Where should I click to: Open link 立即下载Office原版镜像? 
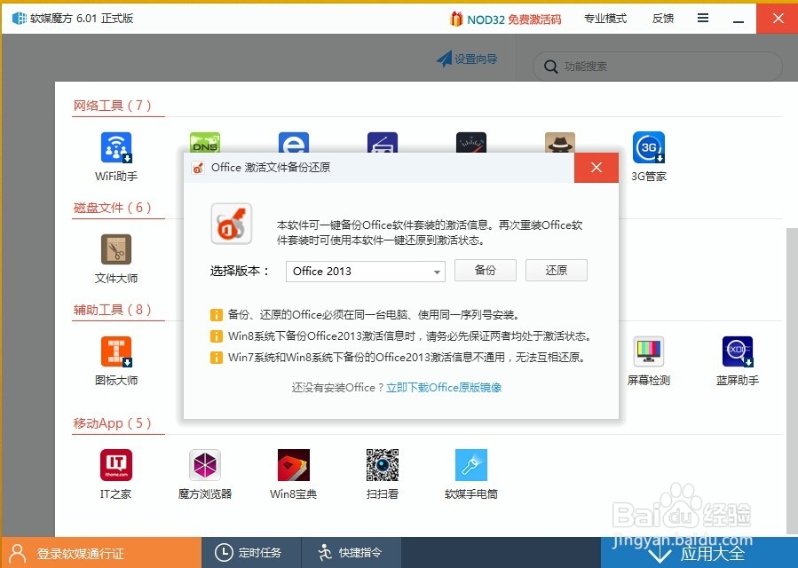coord(444,387)
